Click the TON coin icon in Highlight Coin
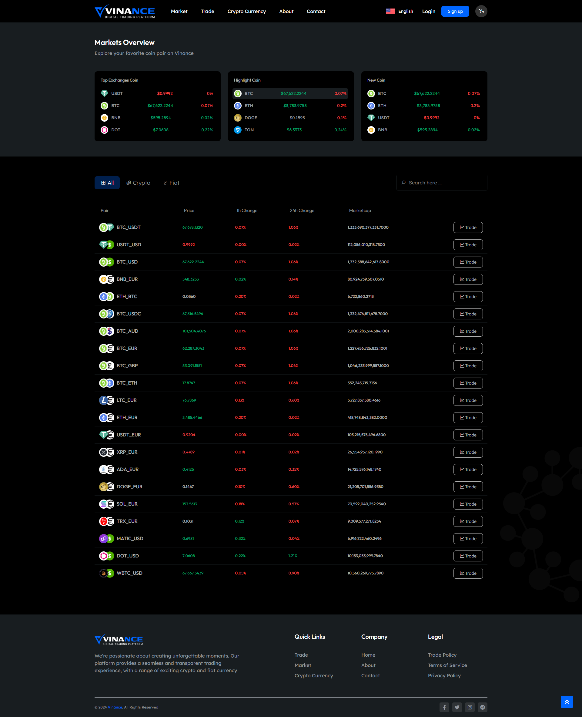This screenshot has height=717, width=582. pyautogui.click(x=238, y=130)
